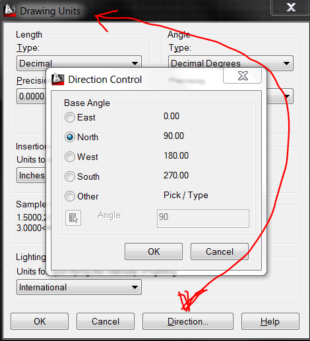Close the Direction Control dialog

(242, 76)
